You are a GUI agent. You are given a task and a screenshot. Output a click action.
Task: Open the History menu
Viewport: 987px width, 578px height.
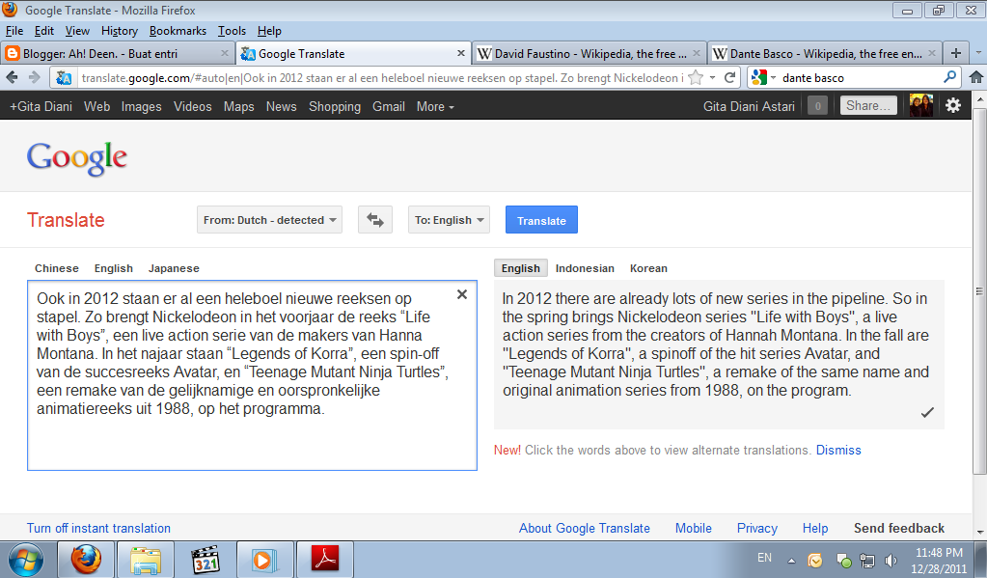pyautogui.click(x=119, y=30)
